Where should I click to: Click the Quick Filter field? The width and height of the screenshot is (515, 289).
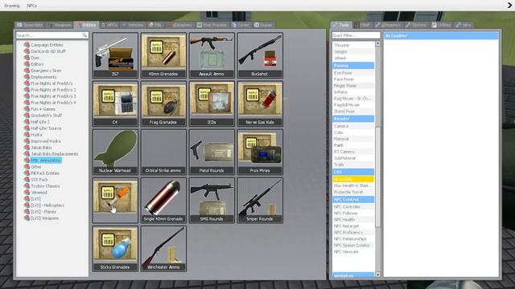coord(356,35)
